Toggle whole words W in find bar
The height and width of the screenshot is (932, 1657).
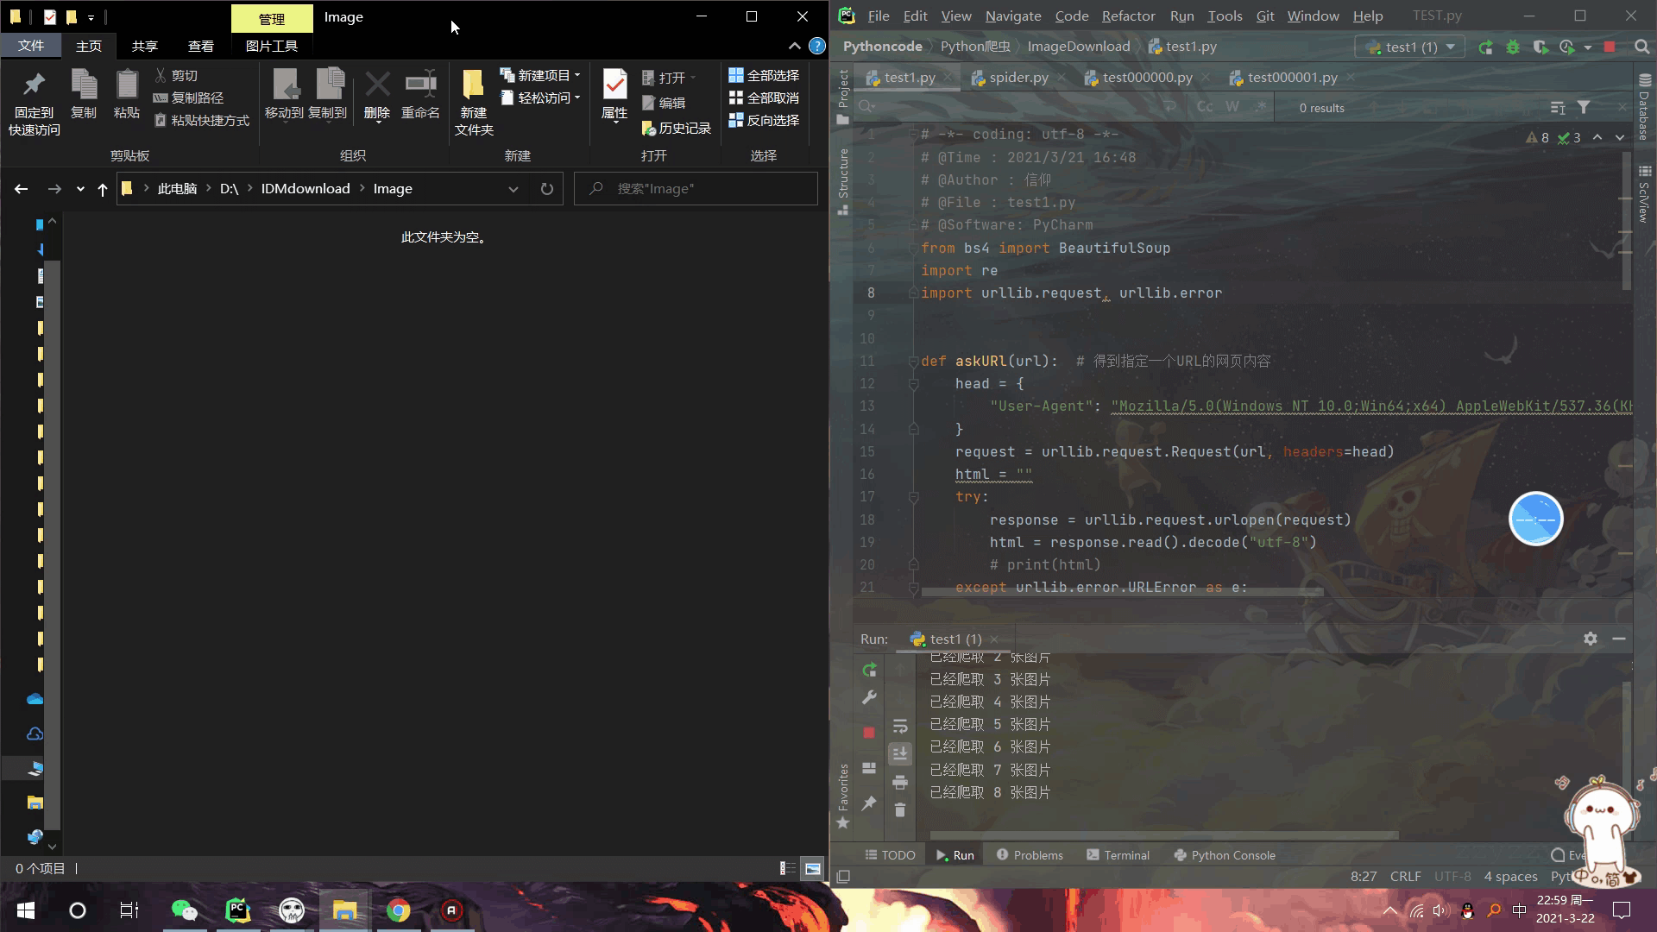pos(1232,107)
